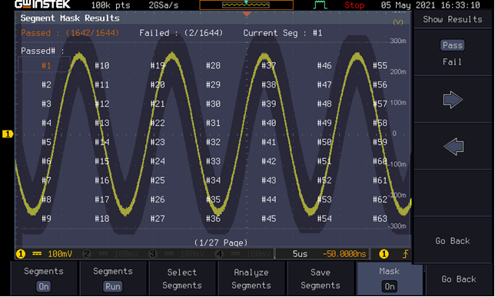
Task: Click the 2GSa/s sample rate
Action: [x=164, y=5]
